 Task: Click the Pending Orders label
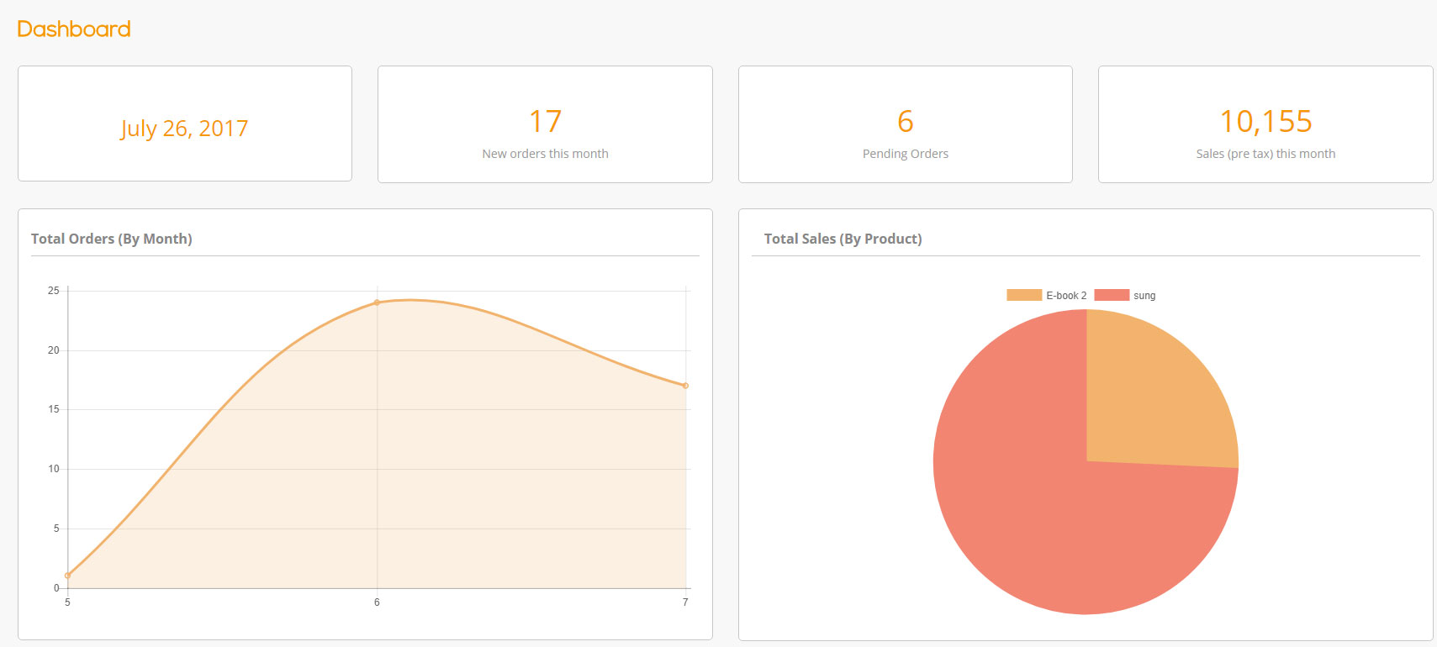[x=906, y=154]
